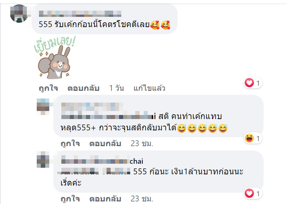287x204 pixels.
Task: Click the heart reaction icon on third comment
Action: (249, 193)
